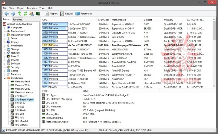The height and width of the screenshot is (134, 218).
Task: Expand the Config tree node
Action: [x=5, y=71]
